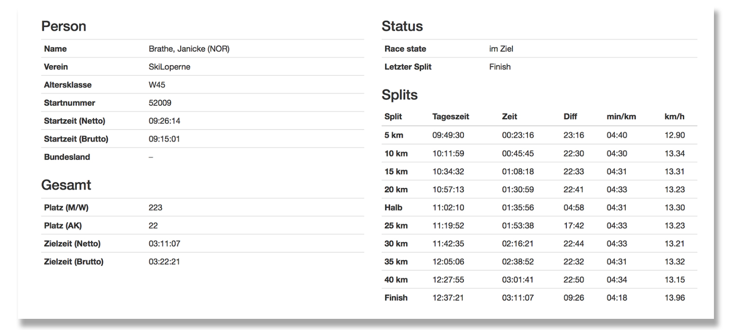
Task: Click the 'Zielzeit (Netto)' label
Action: [x=72, y=244]
